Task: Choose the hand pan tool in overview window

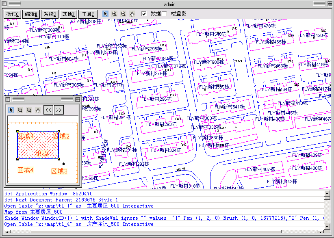Action: (x=38, y=110)
